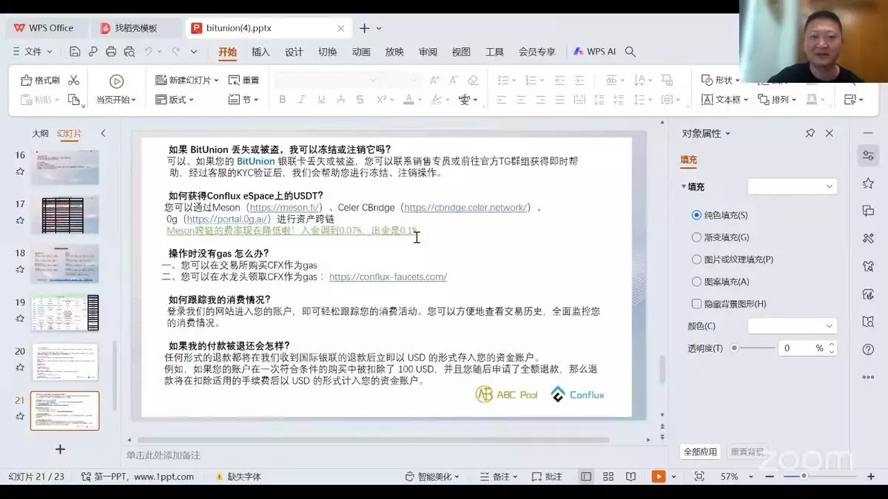Switch to Reading view icon in status bar
The width and height of the screenshot is (888, 499).
click(630, 477)
